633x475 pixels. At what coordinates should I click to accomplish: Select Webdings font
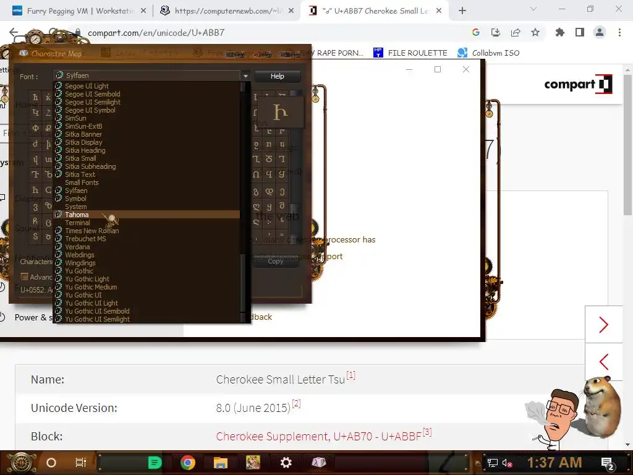147,255
